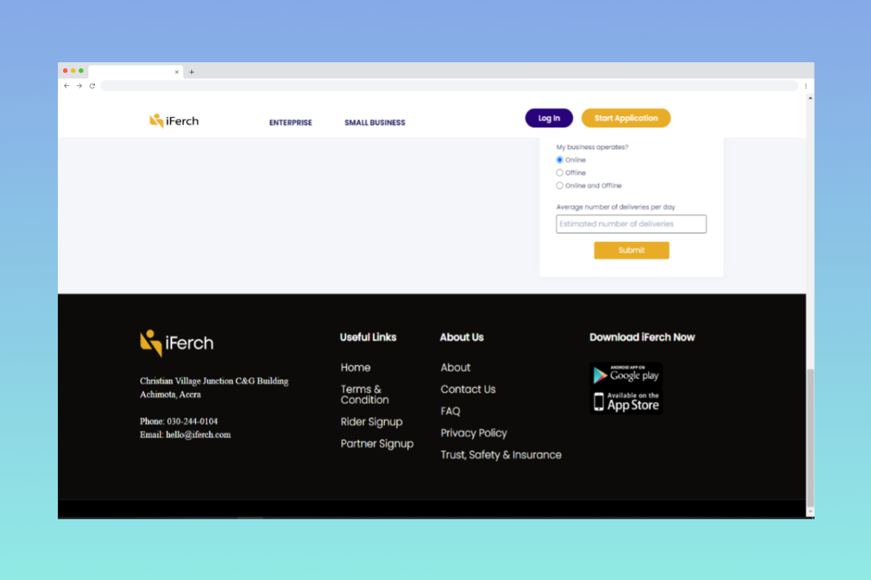Submit the business form
871x580 pixels.
[631, 250]
